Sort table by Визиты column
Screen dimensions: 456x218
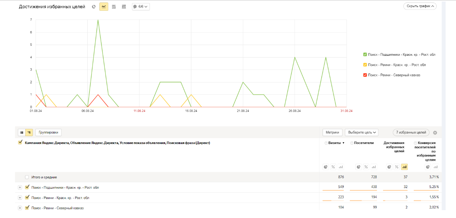pos(335,143)
